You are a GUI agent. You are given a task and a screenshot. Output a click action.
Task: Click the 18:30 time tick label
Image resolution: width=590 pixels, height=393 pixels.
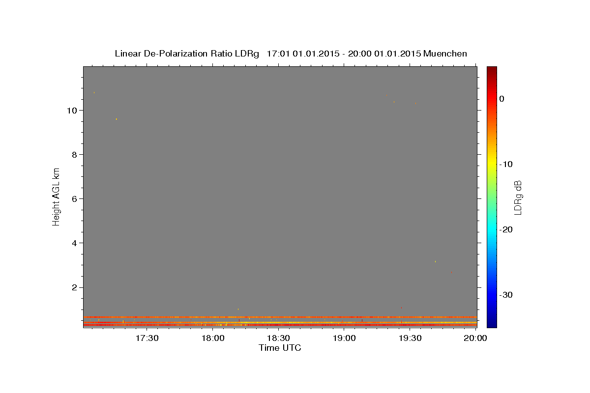click(x=278, y=338)
